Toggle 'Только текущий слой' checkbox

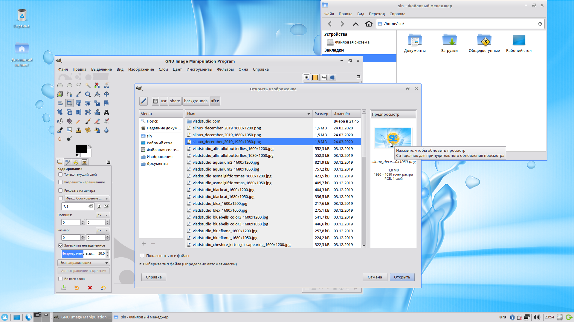coord(61,175)
